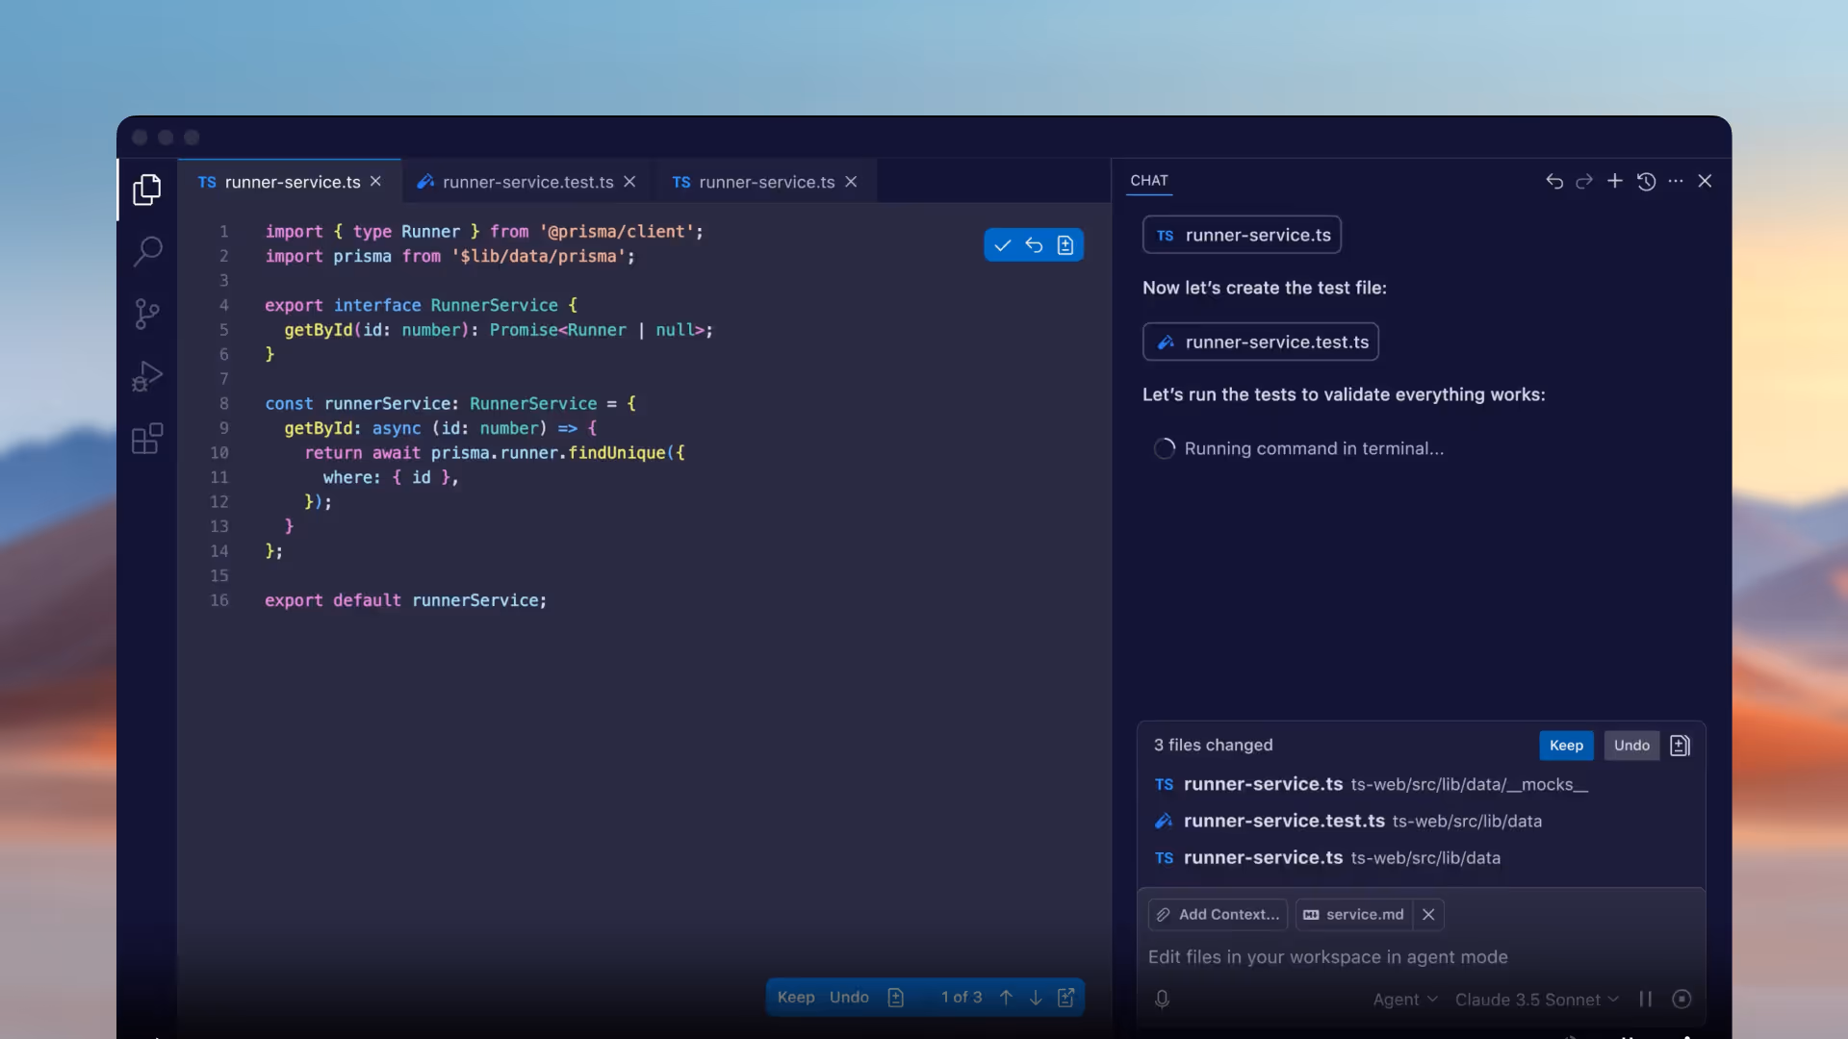Open the Explorer icon in activity bar
Viewport: 1848px width, 1039px height.
146,190
